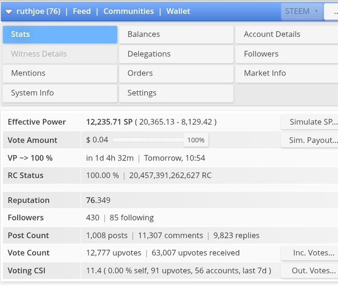
Task: Click the Effective Power 12,235.71 SP value
Action: click(109, 122)
